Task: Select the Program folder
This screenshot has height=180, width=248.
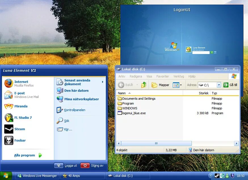Action: tap(126, 103)
